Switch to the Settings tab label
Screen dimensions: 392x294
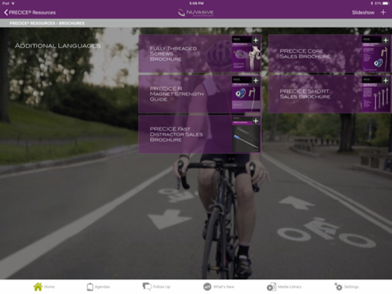352,287
